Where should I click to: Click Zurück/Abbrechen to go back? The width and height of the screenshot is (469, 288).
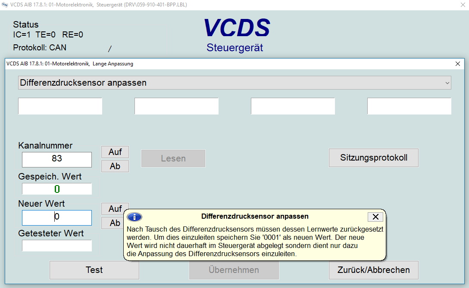pyautogui.click(x=374, y=270)
